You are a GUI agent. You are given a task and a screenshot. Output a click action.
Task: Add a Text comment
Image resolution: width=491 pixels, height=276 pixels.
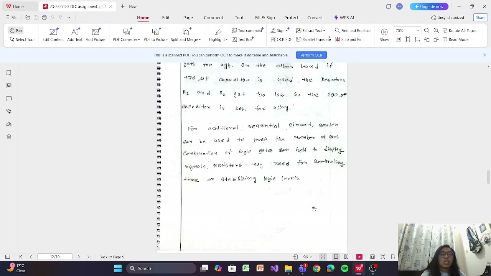pyautogui.click(x=247, y=30)
